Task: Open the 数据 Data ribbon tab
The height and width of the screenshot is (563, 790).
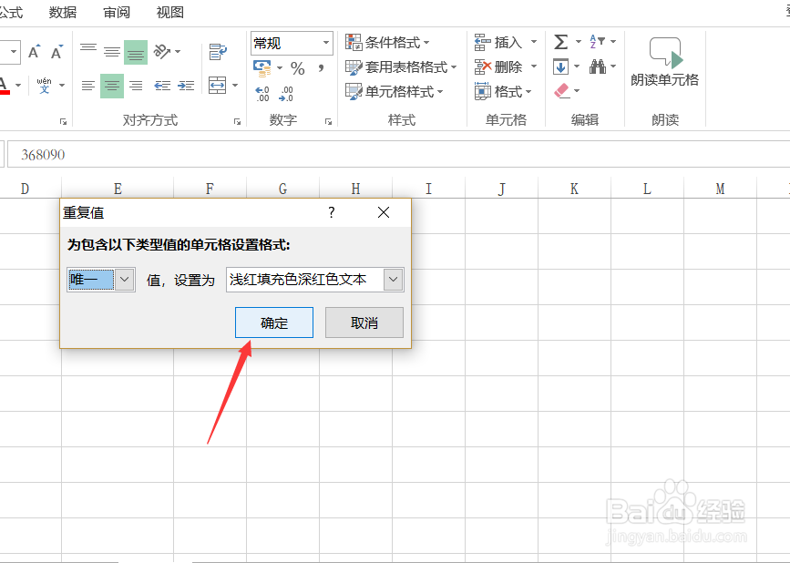Action: pyautogui.click(x=63, y=12)
